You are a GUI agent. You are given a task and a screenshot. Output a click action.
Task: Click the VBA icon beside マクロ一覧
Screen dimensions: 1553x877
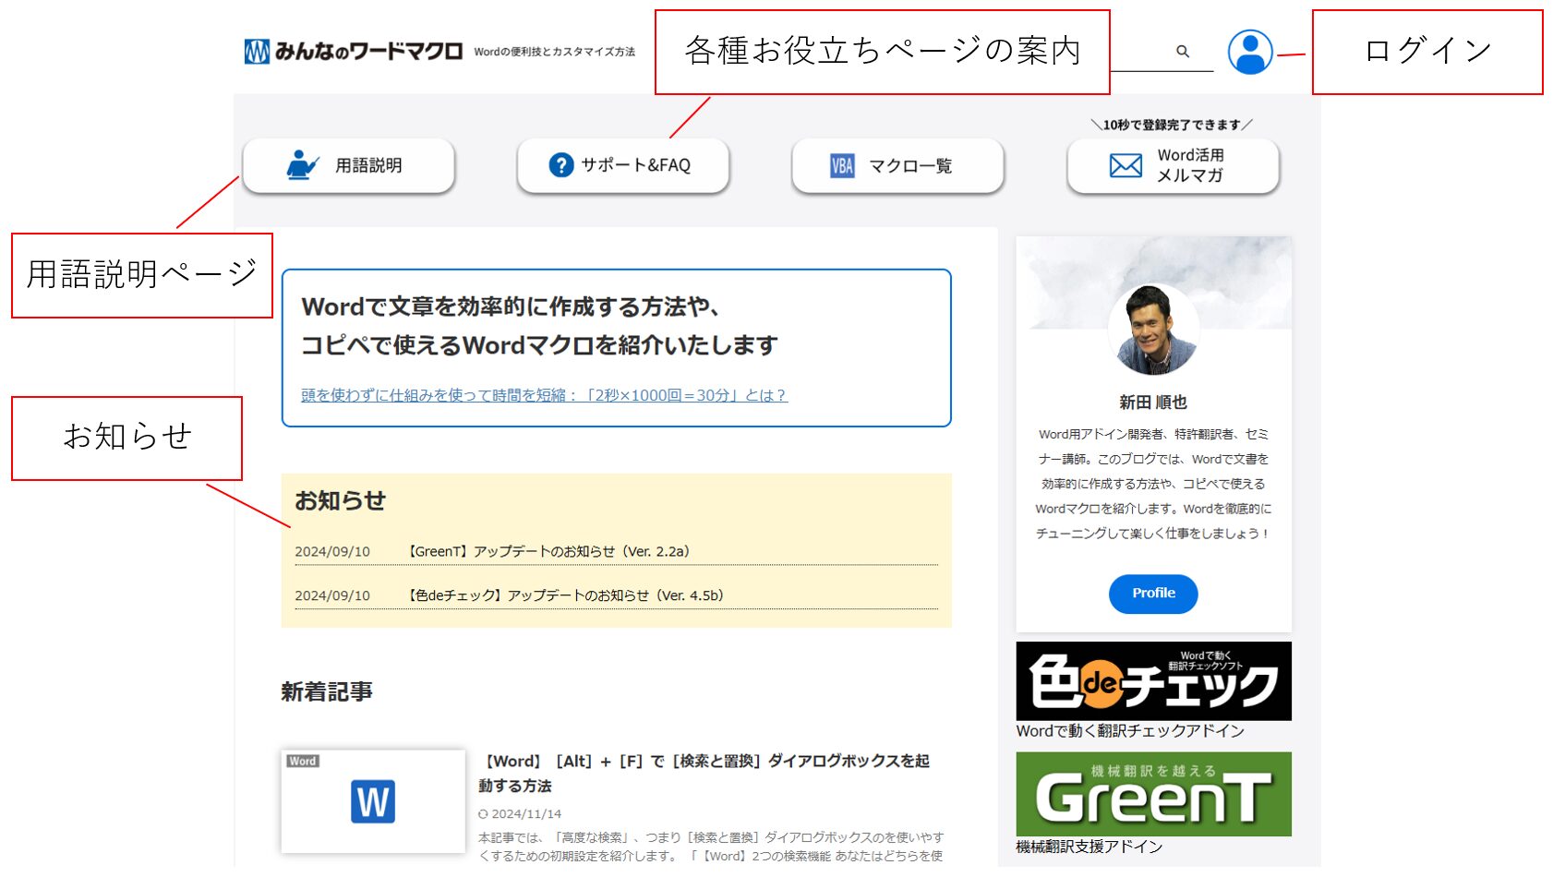pos(842,166)
